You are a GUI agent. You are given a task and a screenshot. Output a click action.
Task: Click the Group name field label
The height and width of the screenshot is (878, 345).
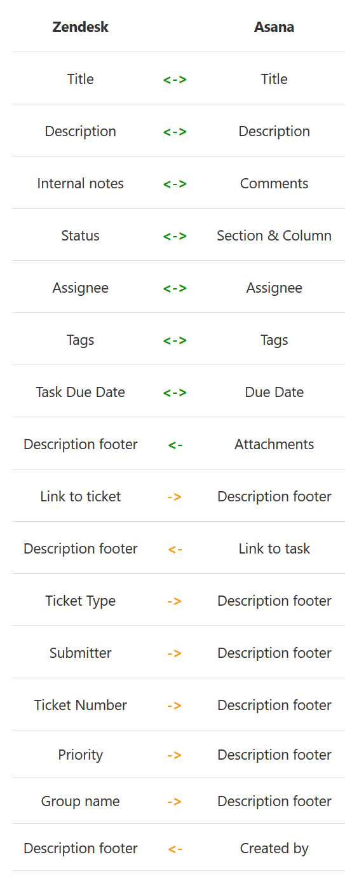point(81,801)
